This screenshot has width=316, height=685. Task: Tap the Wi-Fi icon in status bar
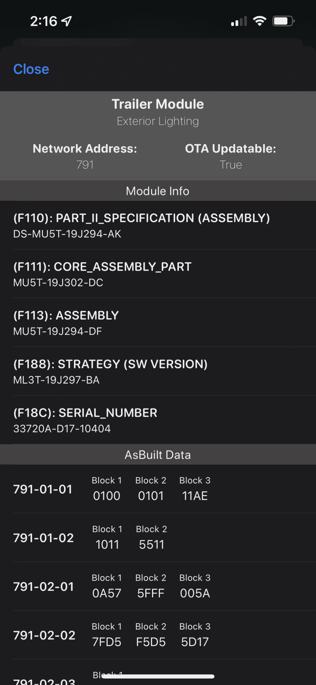pos(259,21)
